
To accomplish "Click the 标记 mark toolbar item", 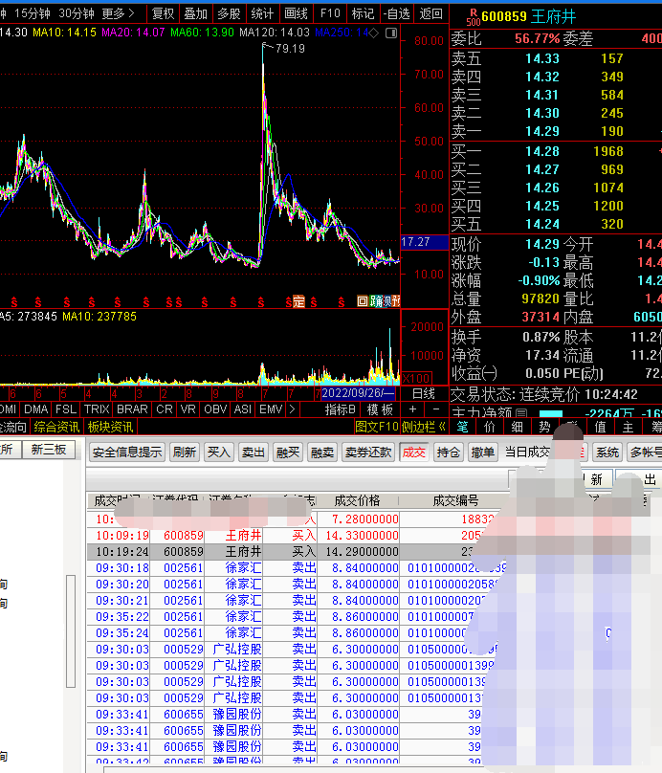I will [363, 13].
